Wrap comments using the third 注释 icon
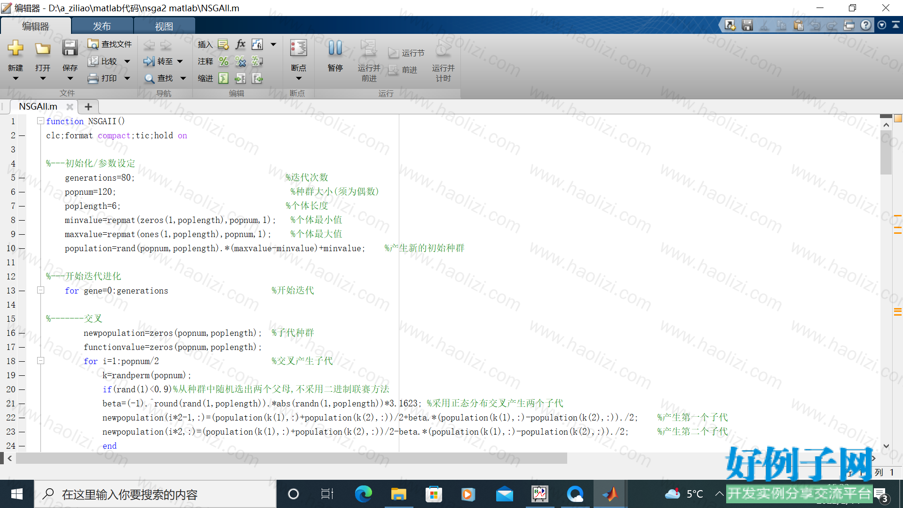Viewport: 903px width, 508px height. pyautogui.click(x=257, y=61)
